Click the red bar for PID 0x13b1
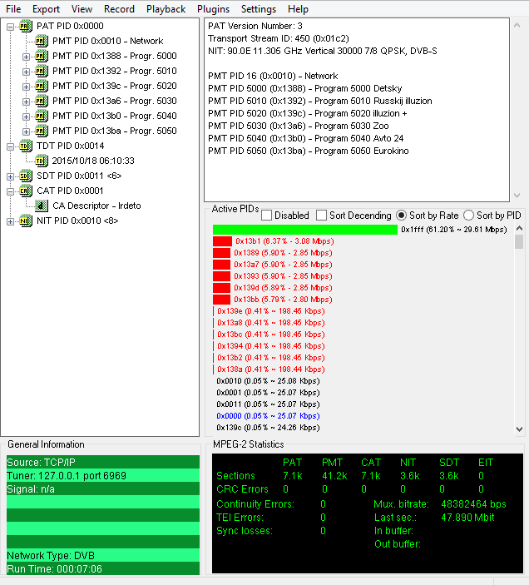The width and height of the screenshot is (529, 585). pyautogui.click(x=222, y=241)
